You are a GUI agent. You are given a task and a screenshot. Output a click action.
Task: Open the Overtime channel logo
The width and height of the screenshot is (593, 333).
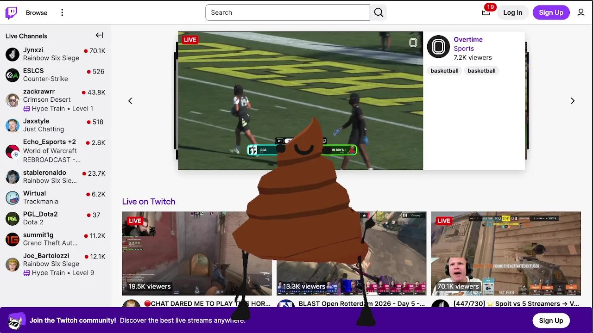pyautogui.click(x=438, y=47)
